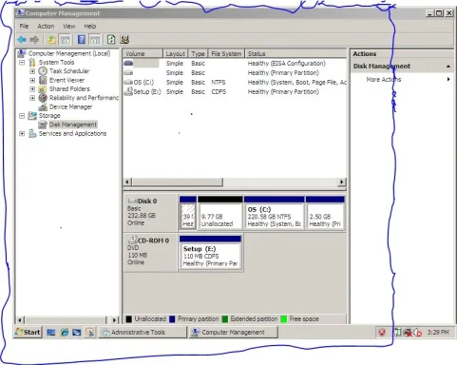Viewport: 457px width, 365px height.
Task: Click More Actions in the Actions pane
Action: (x=384, y=79)
